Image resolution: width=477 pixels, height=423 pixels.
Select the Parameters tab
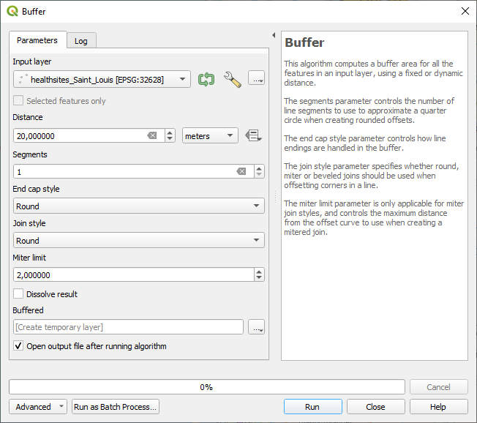(37, 40)
